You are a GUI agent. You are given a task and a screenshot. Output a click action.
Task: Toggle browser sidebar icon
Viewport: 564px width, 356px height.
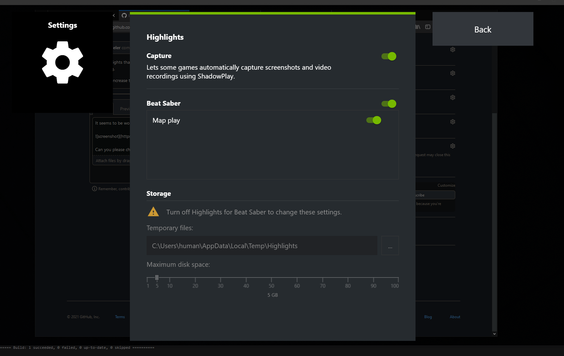click(x=428, y=27)
